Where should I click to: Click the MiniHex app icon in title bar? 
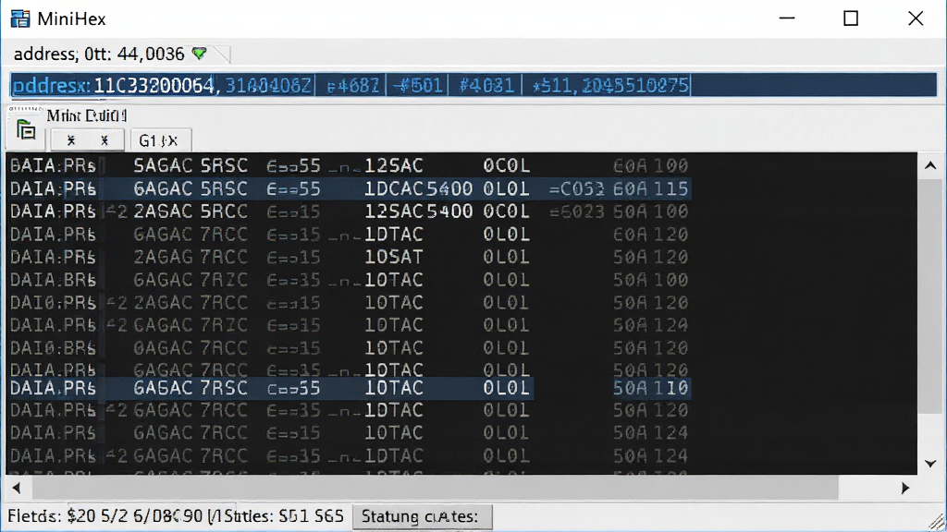(20, 18)
